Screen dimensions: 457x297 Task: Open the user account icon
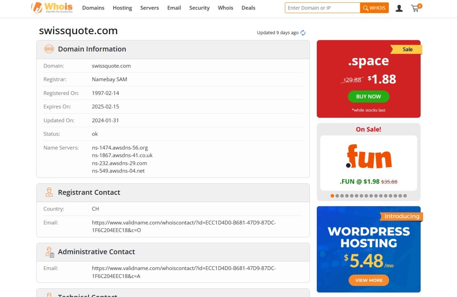[399, 8]
